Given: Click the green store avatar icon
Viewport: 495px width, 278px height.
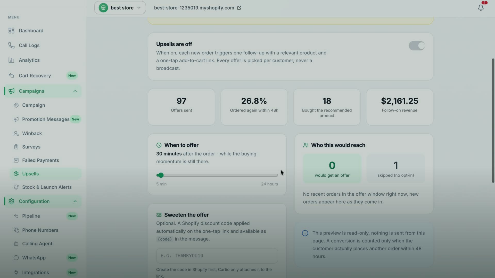Looking at the screenshot, I should click(x=103, y=8).
